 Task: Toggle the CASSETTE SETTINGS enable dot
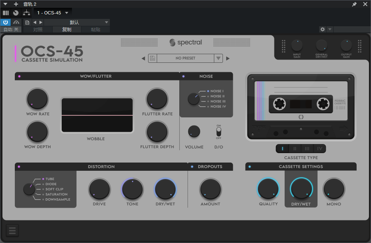(x=250, y=167)
